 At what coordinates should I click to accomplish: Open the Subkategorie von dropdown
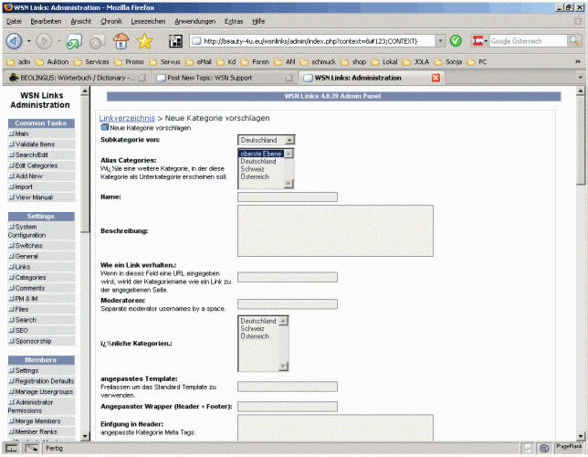coord(267,140)
